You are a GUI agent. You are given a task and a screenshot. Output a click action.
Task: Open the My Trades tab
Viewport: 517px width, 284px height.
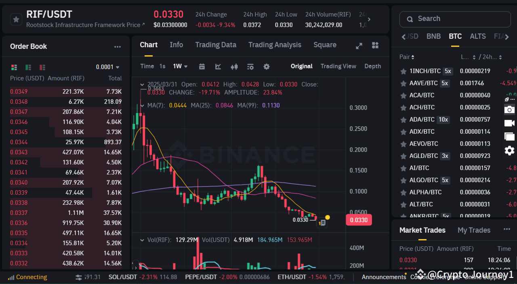[474, 230]
